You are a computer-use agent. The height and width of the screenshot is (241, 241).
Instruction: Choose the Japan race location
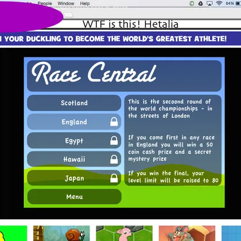(x=74, y=178)
